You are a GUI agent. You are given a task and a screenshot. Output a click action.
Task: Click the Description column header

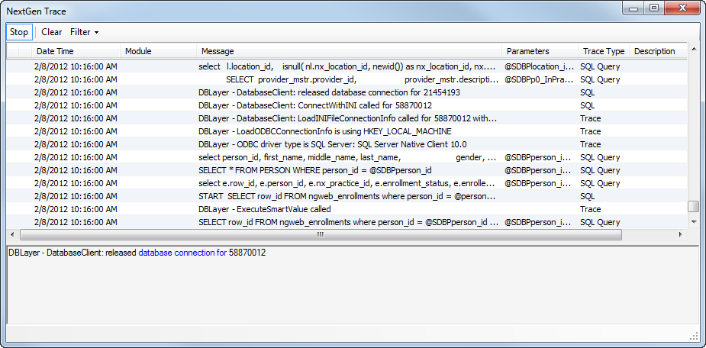coord(658,51)
